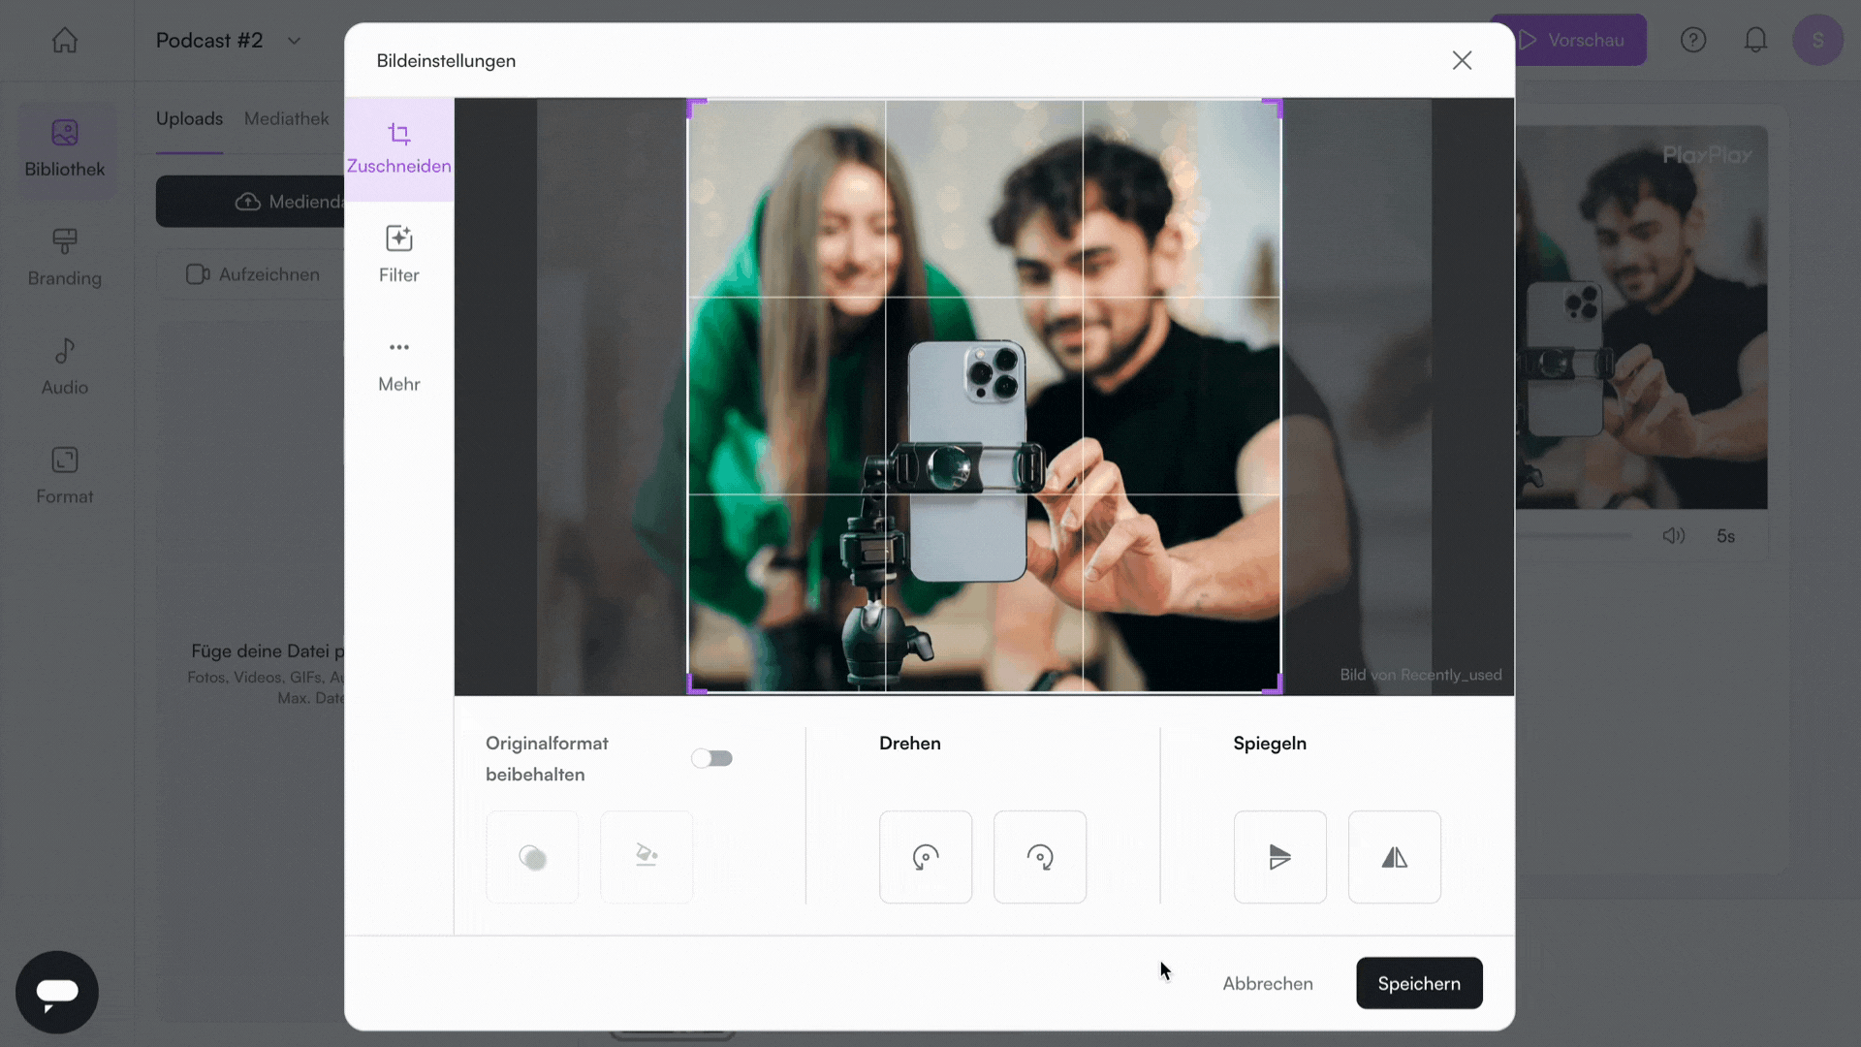
Task: Open the Bibliothek sidebar section
Action: tap(65, 149)
